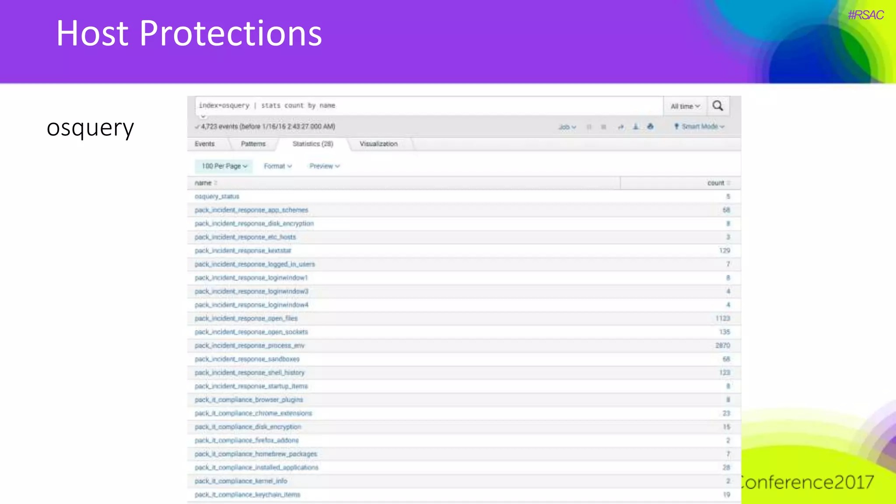This screenshot has width=896, height=504.
Task: Click pack_incident_response_open_files
Action: click(246, 318)
